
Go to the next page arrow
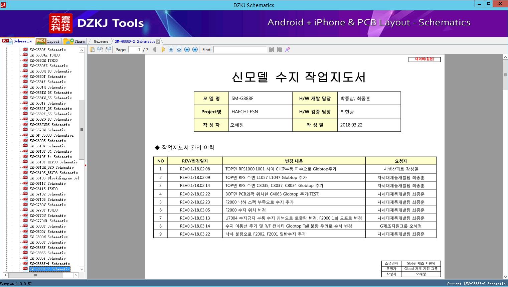(x=163, y=49)
